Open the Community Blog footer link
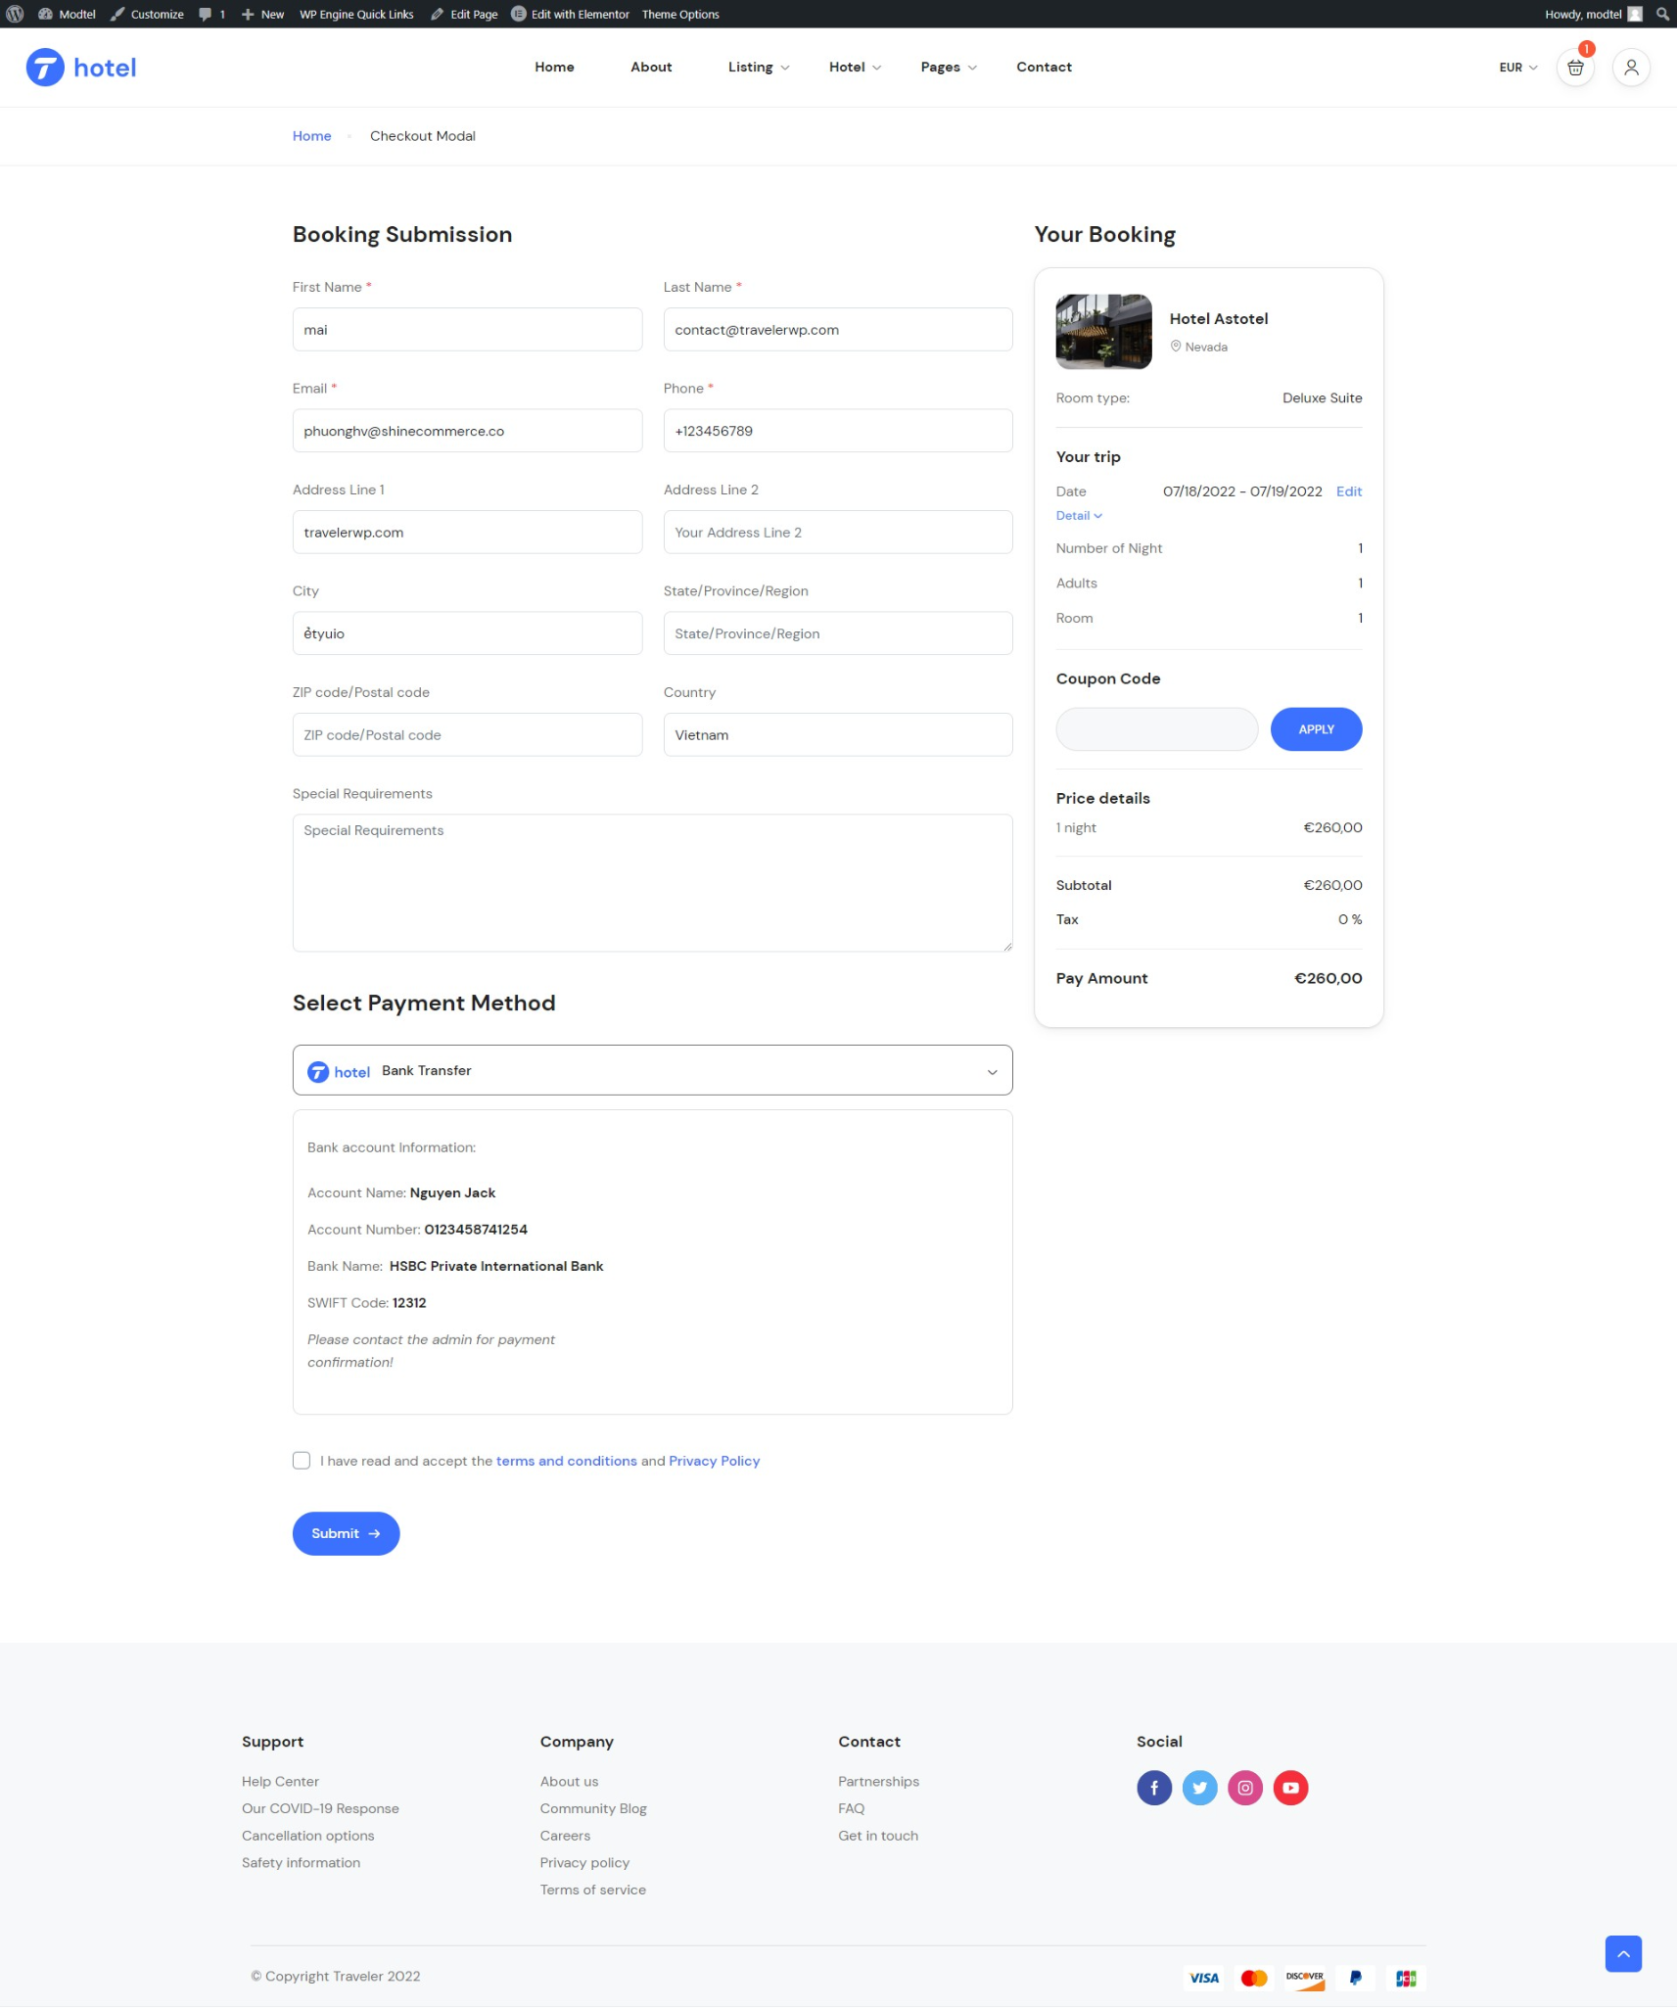Screen dimensions: 1677x2008 (593, 1809)
